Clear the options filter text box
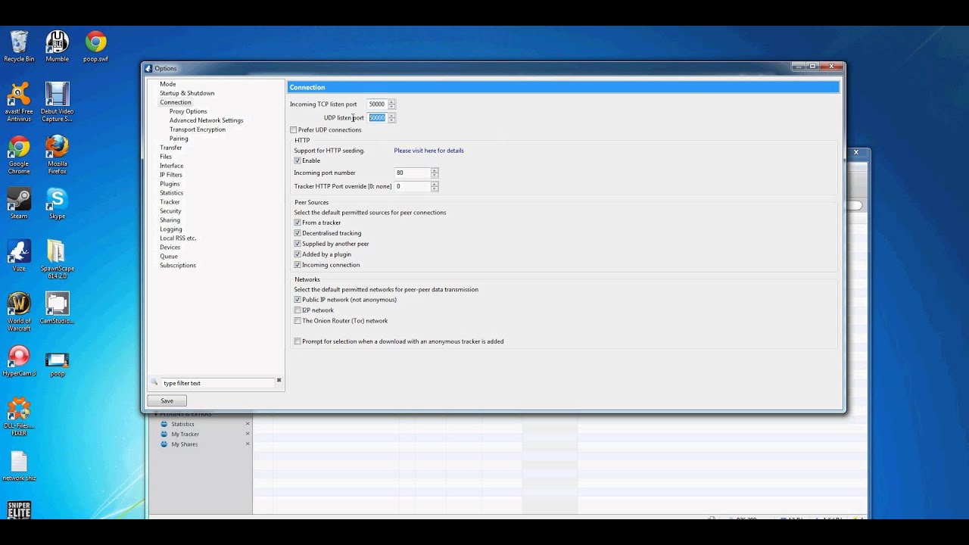This screenshot has width=969, height=545. 279,380
